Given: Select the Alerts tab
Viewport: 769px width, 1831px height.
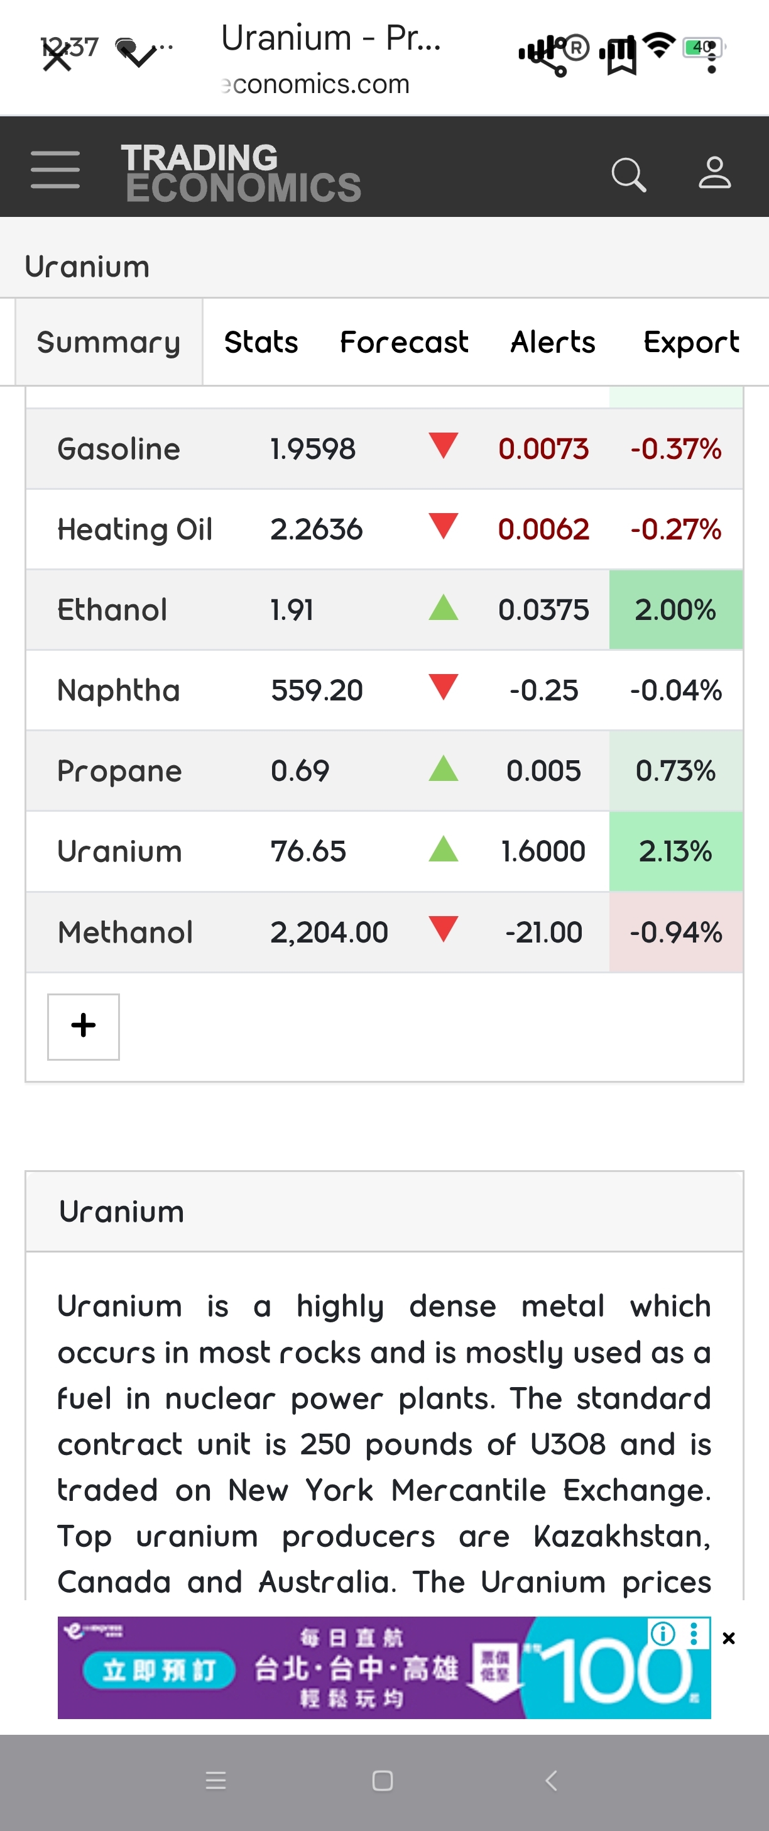Looking at the screenshot, I should pos(553,342).
